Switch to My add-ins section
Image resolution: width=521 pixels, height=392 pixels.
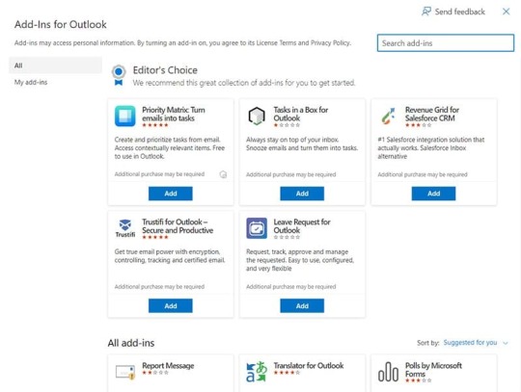tap(31, 82)
